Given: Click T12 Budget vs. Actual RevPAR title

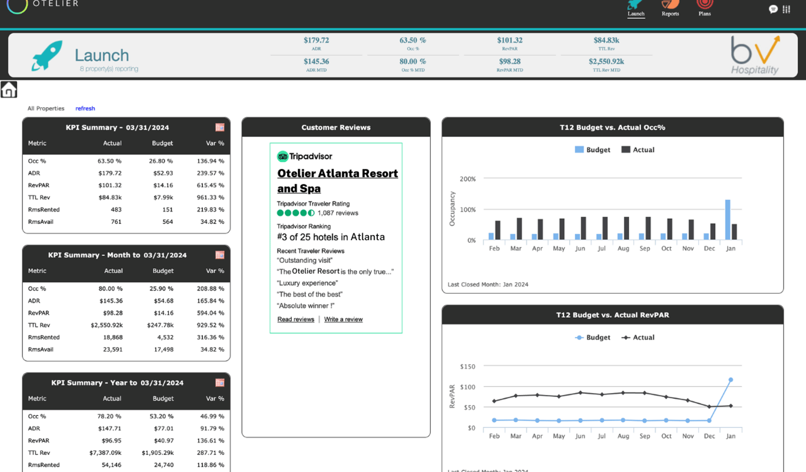Looking at the screenshot, I should [x=613, y=315].
